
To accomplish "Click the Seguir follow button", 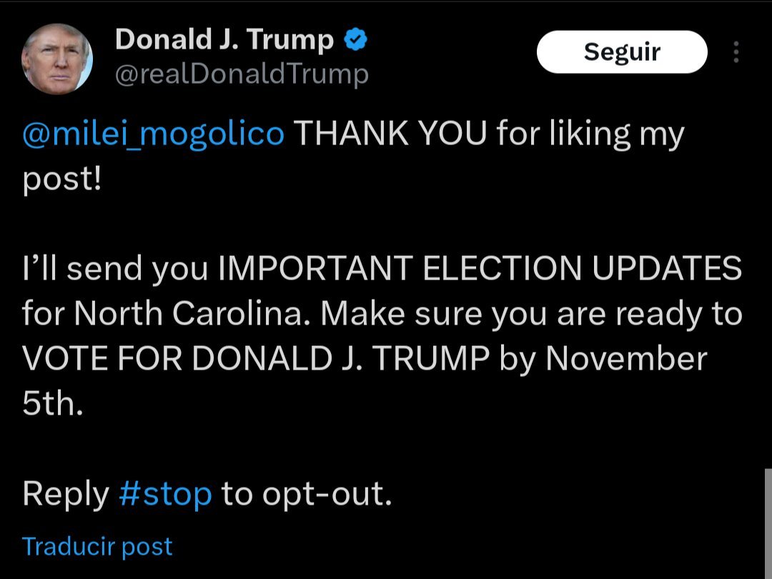I will click(x=621, y=52).
